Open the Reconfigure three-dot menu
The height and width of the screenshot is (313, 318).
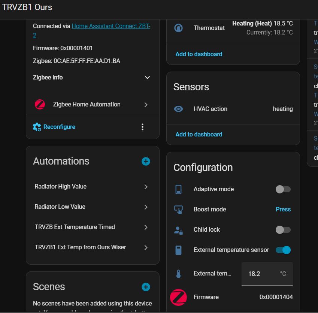click(x=142, y=127)
